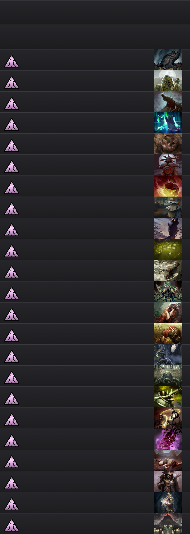Click the wide-hat traveler with staff thumbnail
Image resolution: width=190 pixels, height=534 pixels.
(168, 207)
